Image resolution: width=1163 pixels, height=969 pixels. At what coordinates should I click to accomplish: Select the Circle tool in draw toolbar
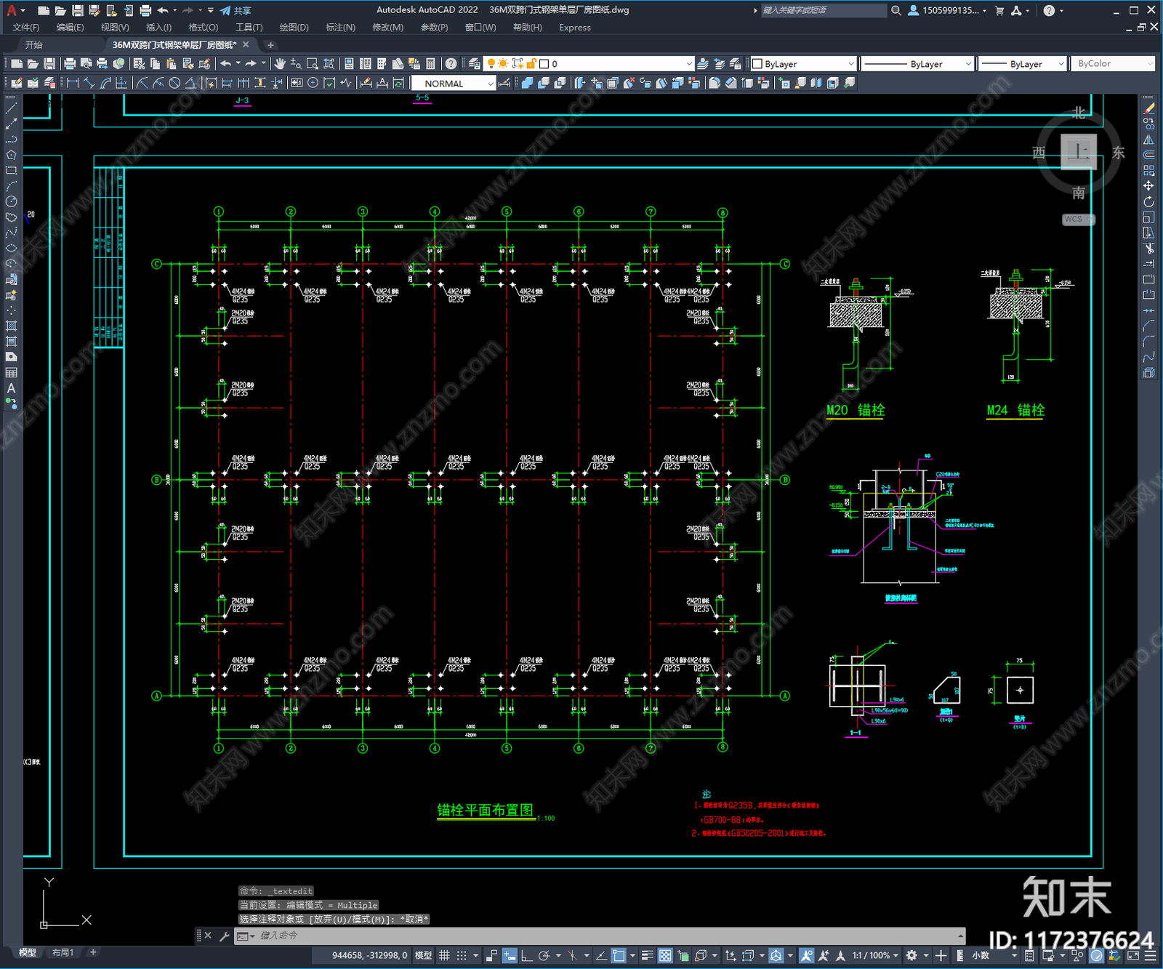[x=11, y=201]
